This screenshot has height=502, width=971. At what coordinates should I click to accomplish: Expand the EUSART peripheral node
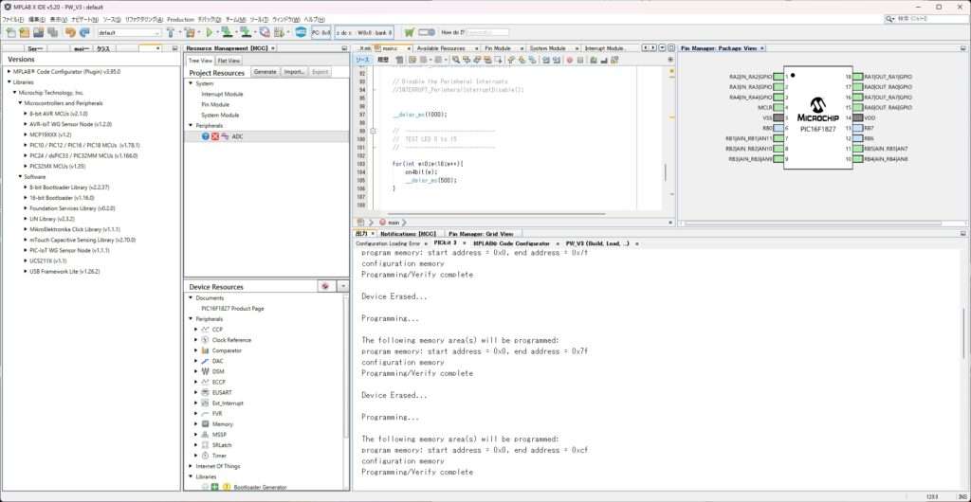pos(196,392)
